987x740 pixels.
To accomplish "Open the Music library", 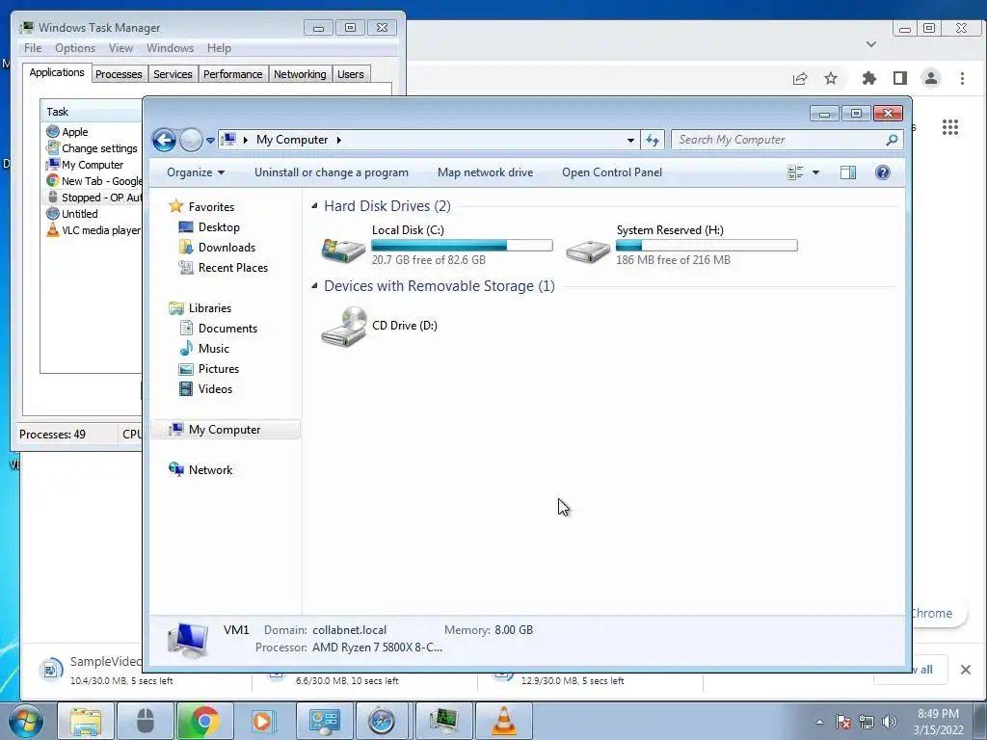I will pyautogui.click(x=213, y=349).
